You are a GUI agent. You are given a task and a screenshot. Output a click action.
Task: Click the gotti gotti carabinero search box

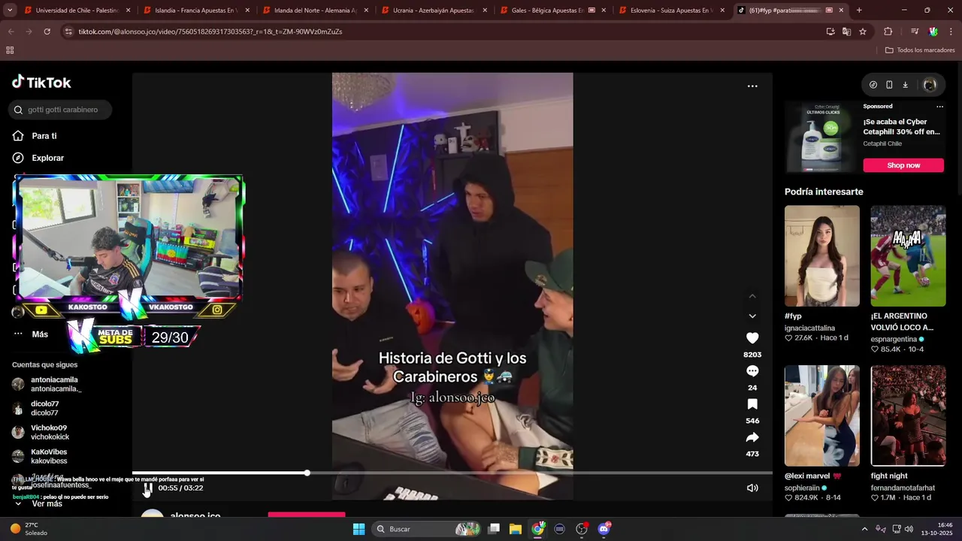pos(61,110)
